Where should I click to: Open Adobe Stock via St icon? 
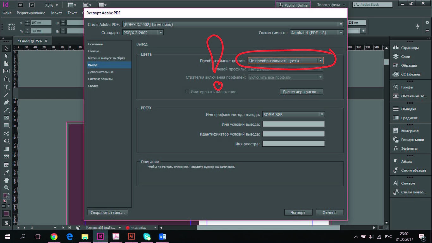(x=32, y=5)
